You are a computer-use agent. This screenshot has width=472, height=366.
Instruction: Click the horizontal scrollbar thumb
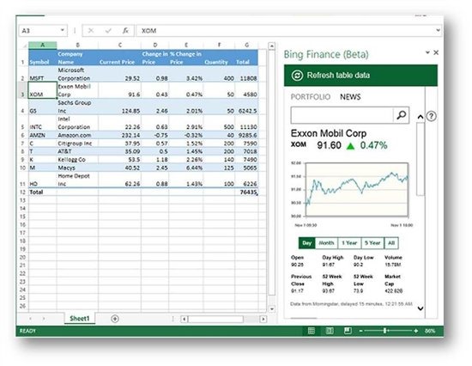click(215, 319)
